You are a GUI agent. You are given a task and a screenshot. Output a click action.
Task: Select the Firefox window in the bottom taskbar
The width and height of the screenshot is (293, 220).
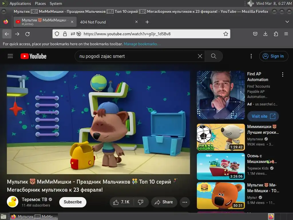click(x=34, y=217)
